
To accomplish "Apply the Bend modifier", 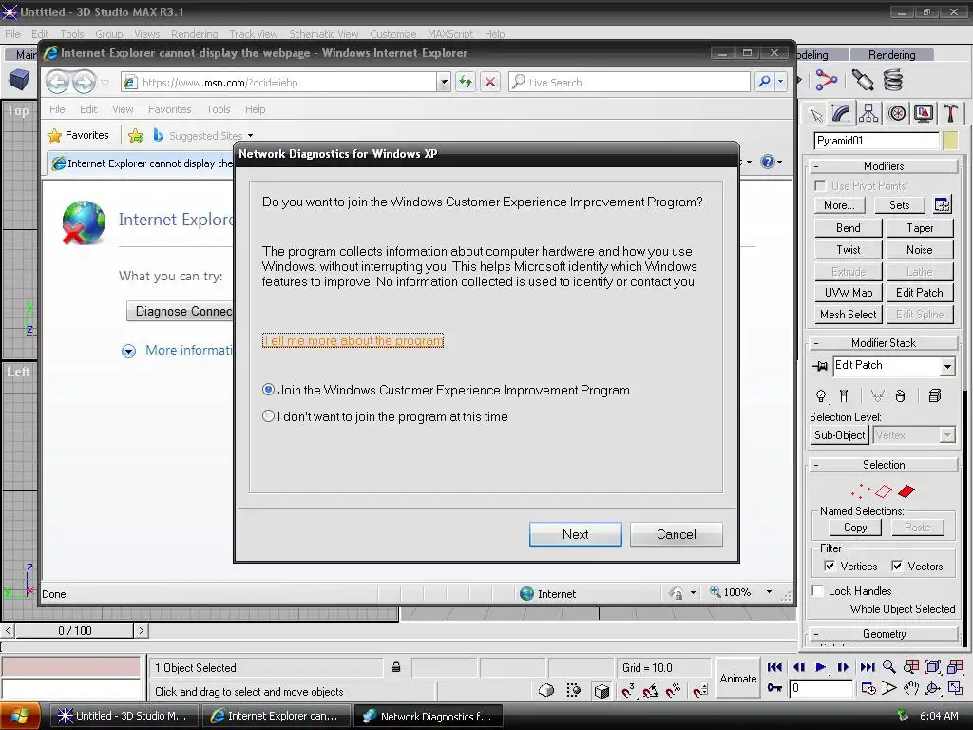I will (x=848, y=228).
